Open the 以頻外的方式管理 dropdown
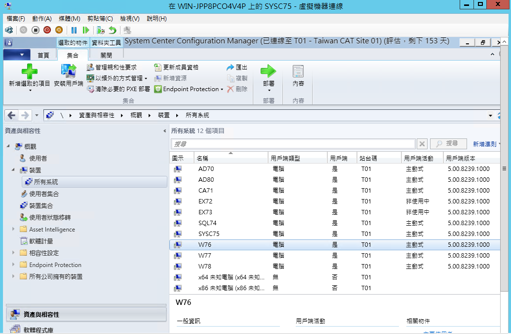Viewport: 511px width, 334px height. click(146, 79)
